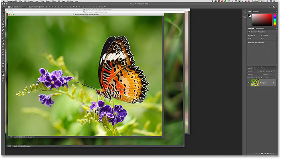The height and width of the screenshot is (159, 281).
Task: Open the Photoshop CC application menu
Action: tap(12, 1)
